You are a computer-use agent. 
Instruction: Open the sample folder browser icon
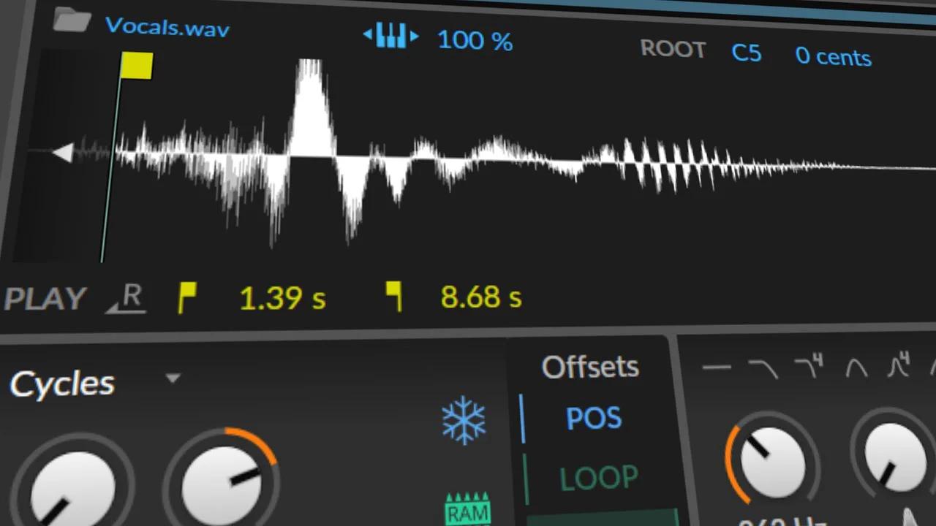pos(72,20)
